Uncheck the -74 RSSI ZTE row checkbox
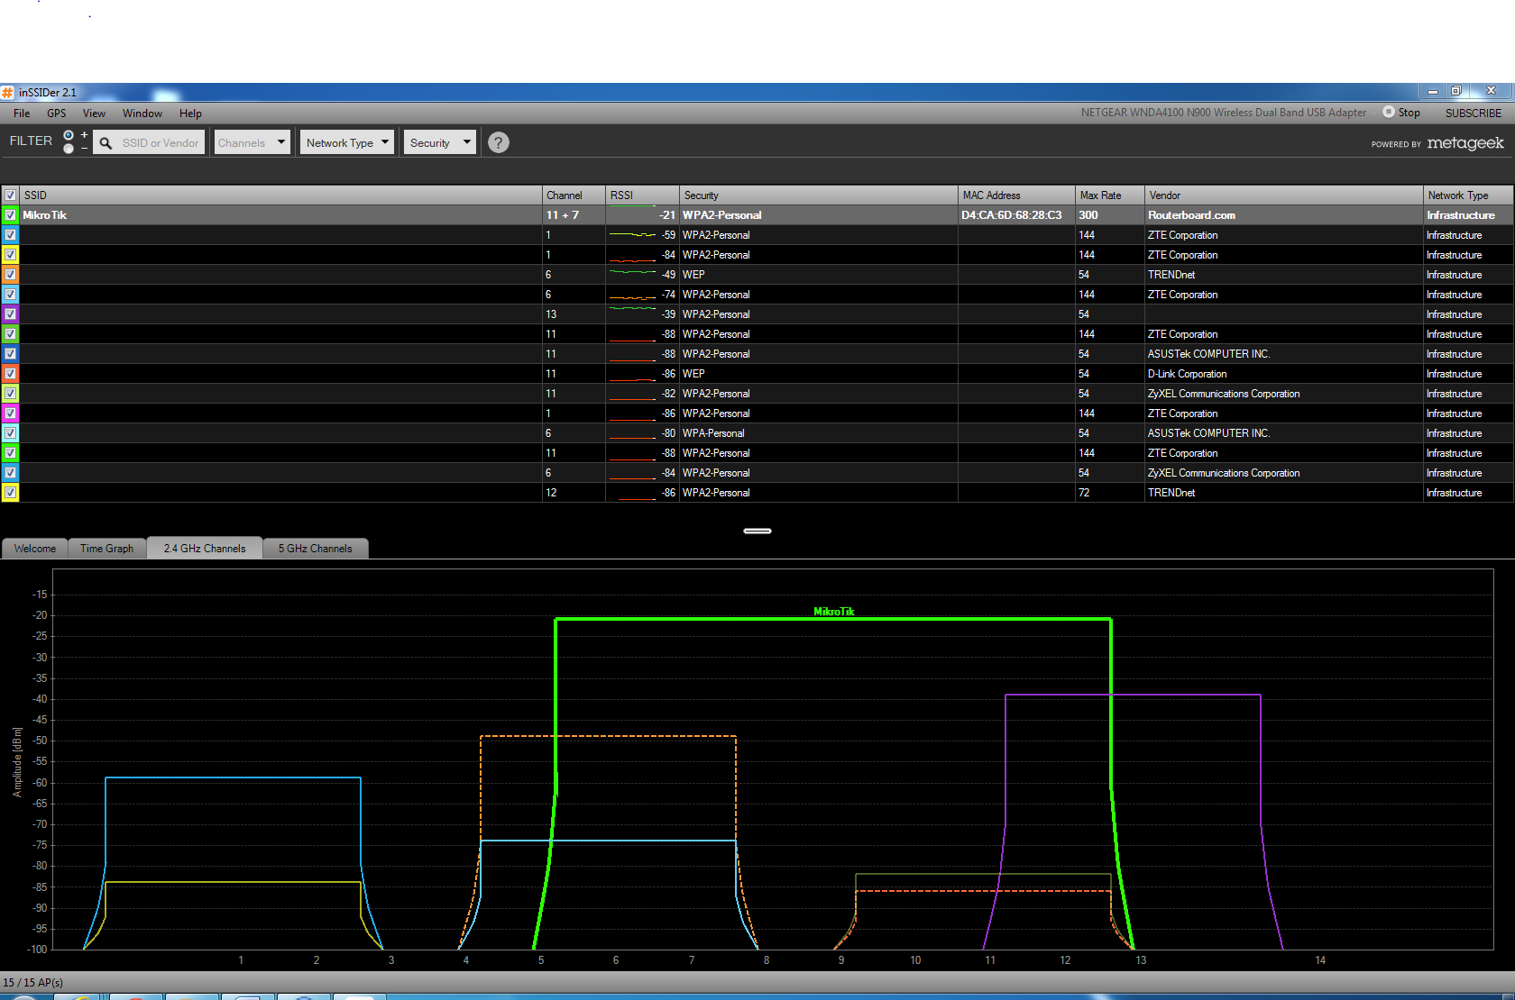This screenshot has width=1515, height=1000. (10, 294)
